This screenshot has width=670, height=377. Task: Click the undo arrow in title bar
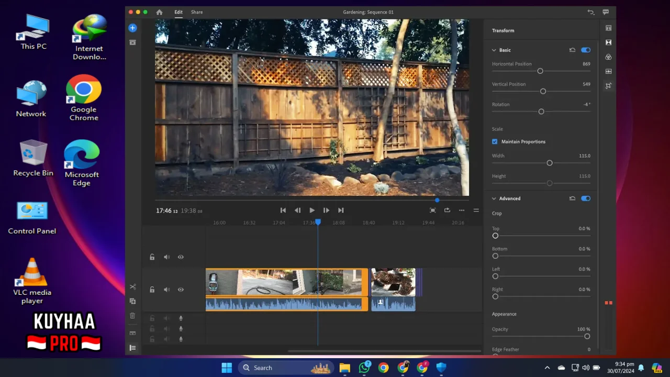pyautogui.click(x=591, y=12)
